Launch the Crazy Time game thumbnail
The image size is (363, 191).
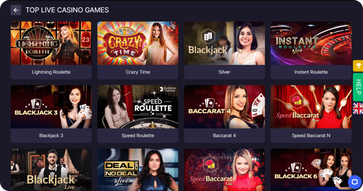pos(138,43)
